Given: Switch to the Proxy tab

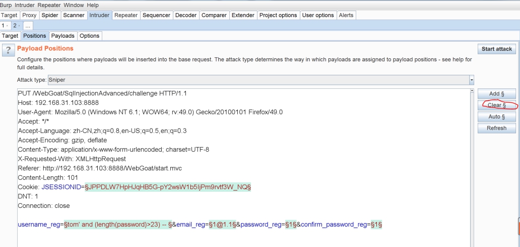Looking at the screenshot, I should [29, 15].
